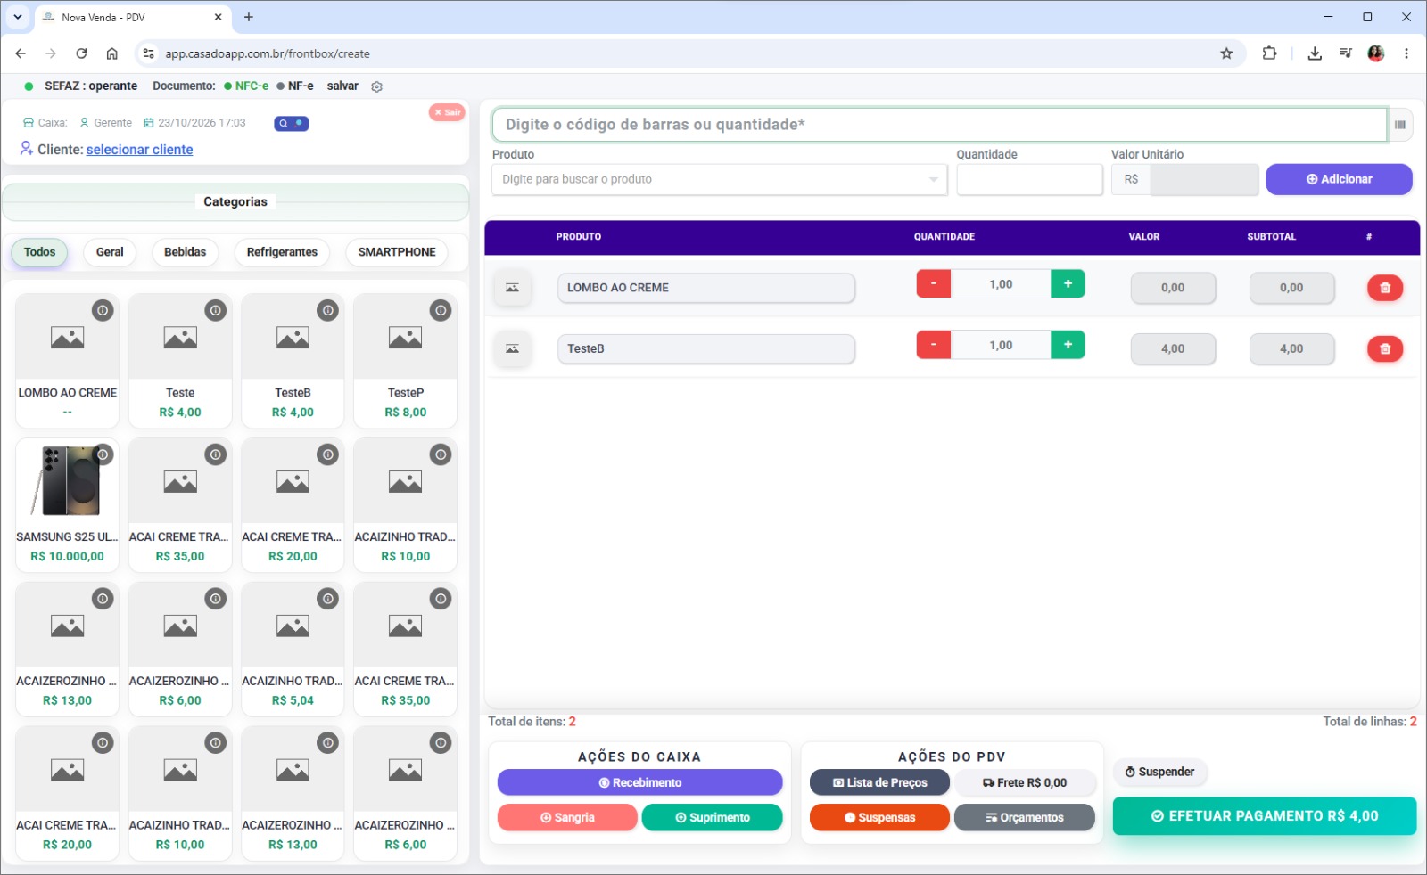Open the Lista de Preços button
The height and width of the screenshot is (875, 1427).
tap(879, 782)
